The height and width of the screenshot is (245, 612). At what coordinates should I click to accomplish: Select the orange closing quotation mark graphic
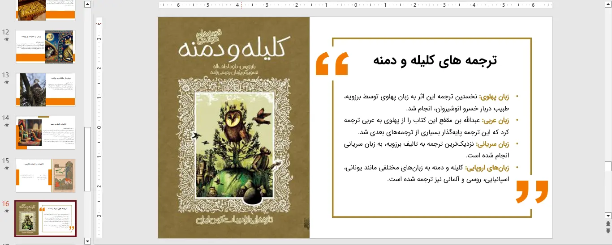tap(532, 191)
